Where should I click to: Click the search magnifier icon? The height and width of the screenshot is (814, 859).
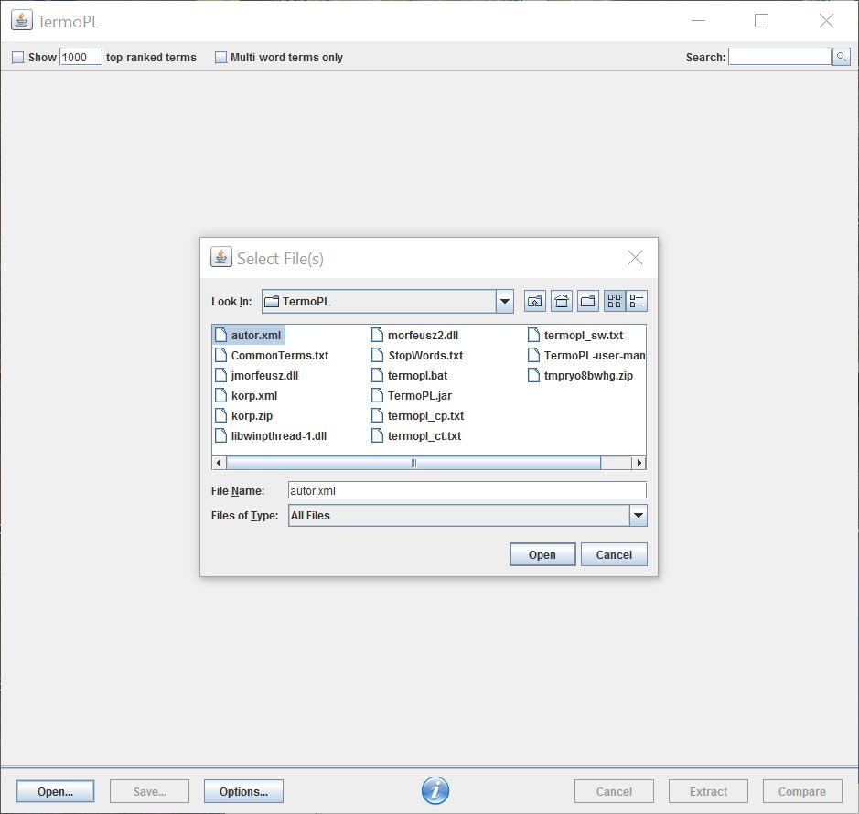[842, 57]
